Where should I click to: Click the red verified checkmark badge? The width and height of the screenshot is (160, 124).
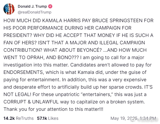point(50,6)
